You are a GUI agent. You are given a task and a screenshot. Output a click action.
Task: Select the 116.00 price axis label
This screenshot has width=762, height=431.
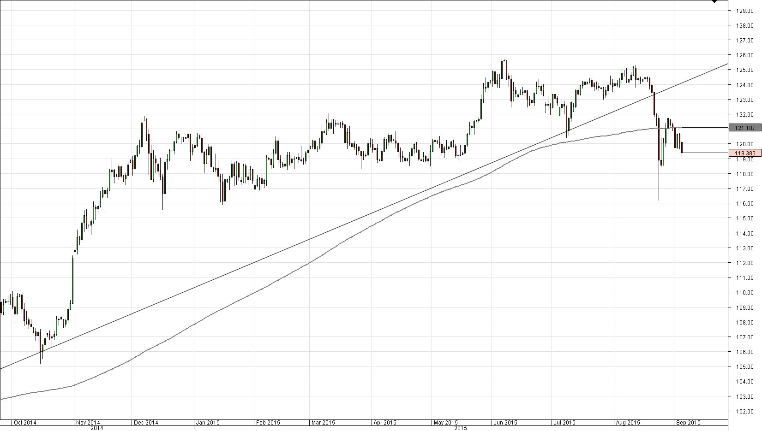[745, 203]
